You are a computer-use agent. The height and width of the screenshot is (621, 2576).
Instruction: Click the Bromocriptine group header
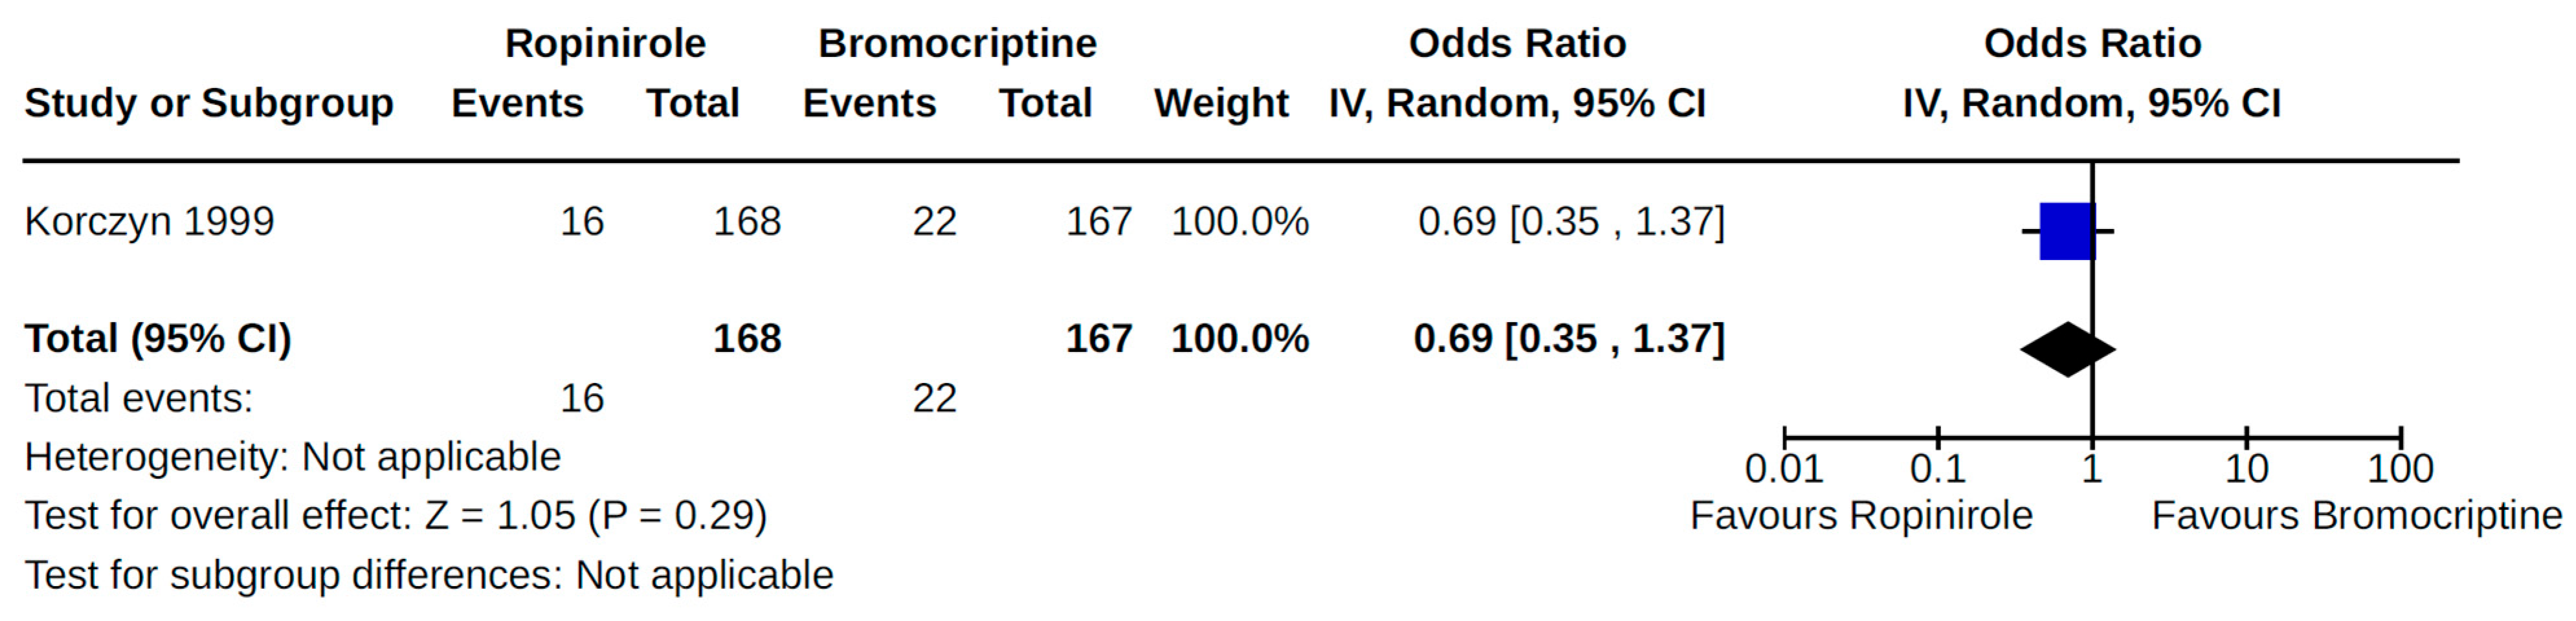(957, 43)
